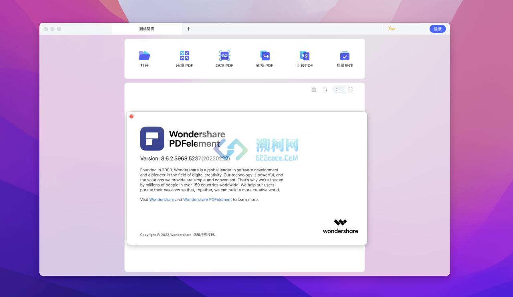Switch recent files to list view

[338, 89]
